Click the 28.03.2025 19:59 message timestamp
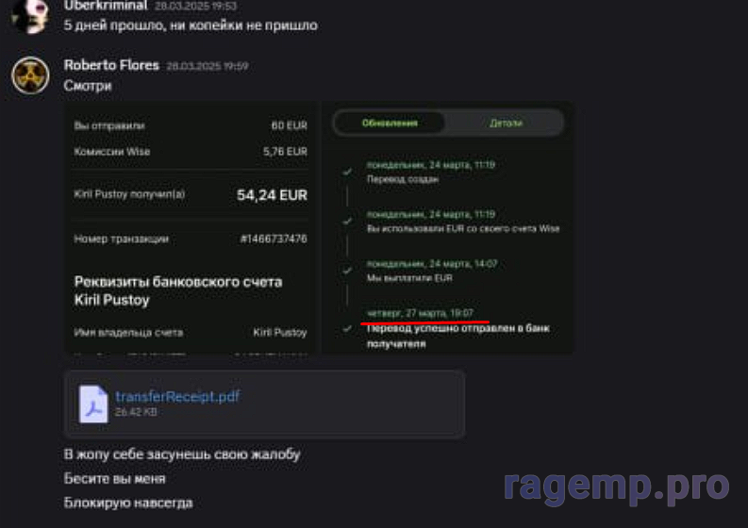 pyautogui.click(x=207, y=66)
